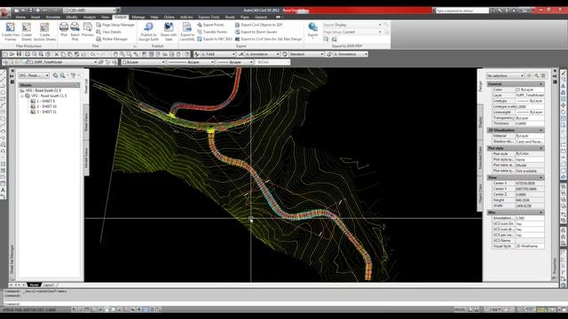This screenshot has height=319, width=568.
Task: Click the help search input field
Action: tap(461, 11)
